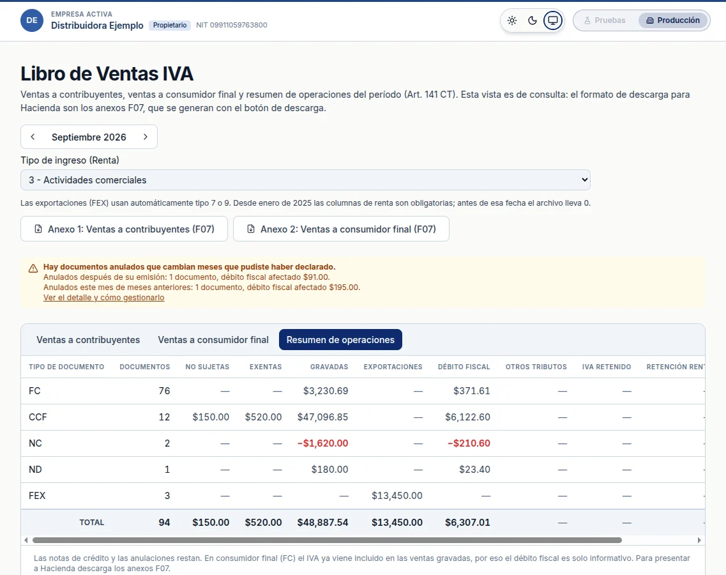Select system theme monitor icon
Screen dimensions: 726x575
pyautogui.click(x=553, y=20)
